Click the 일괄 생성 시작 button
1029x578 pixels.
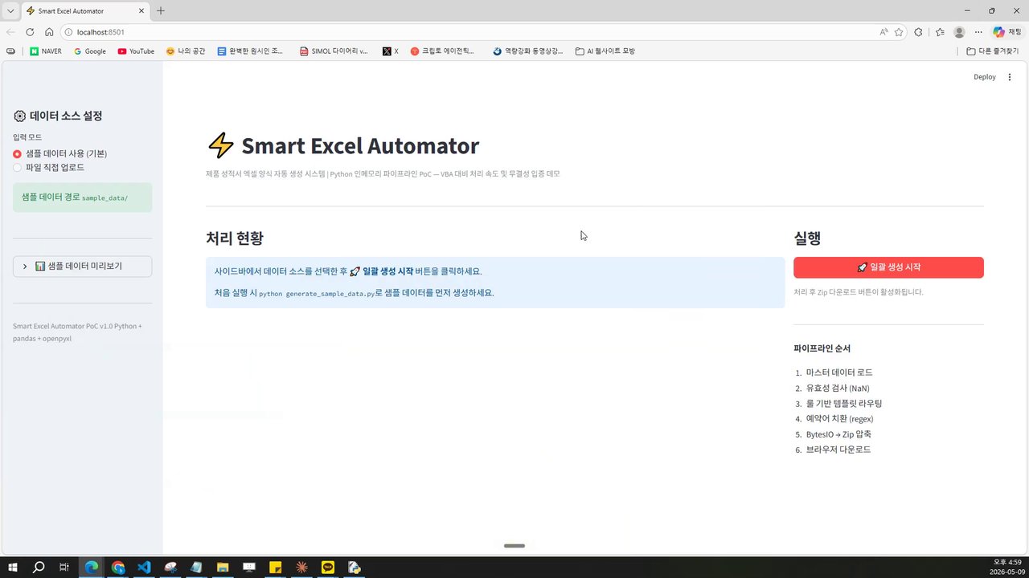tap(888, 267)
